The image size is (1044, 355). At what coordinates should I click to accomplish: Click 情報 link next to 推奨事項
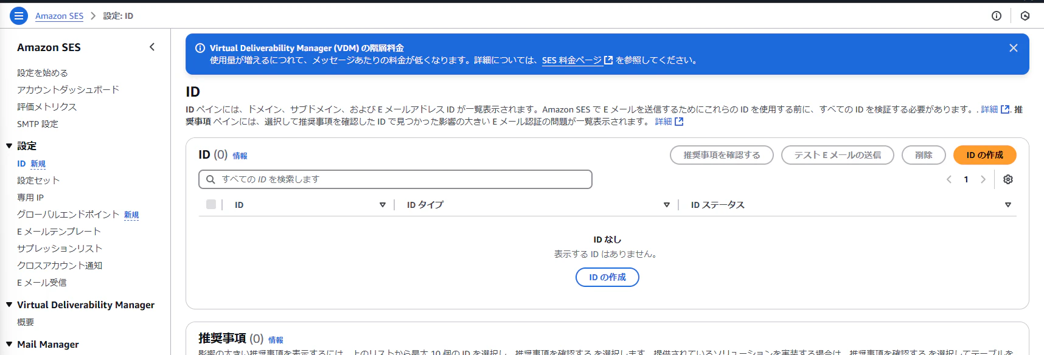pyautogui.click(x=276, y=340)
